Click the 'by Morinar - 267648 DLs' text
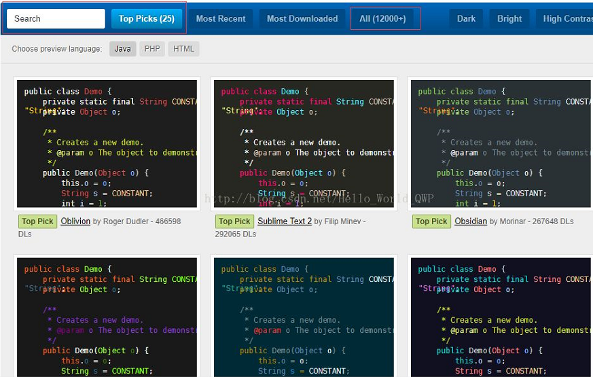 coord(531,221)
